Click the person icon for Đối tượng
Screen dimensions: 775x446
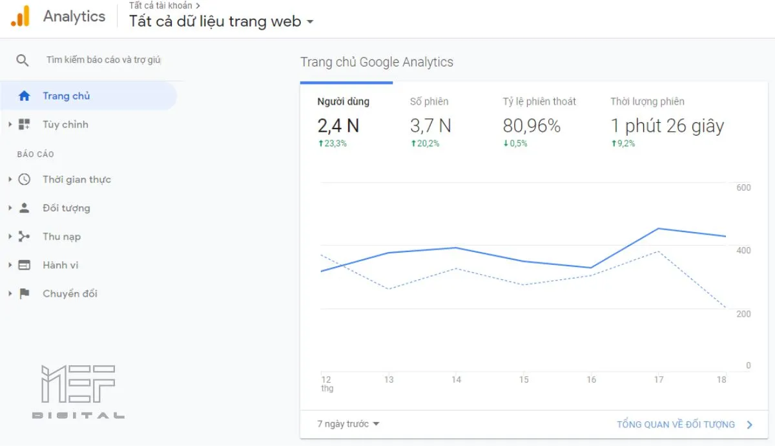pos(25,208)
